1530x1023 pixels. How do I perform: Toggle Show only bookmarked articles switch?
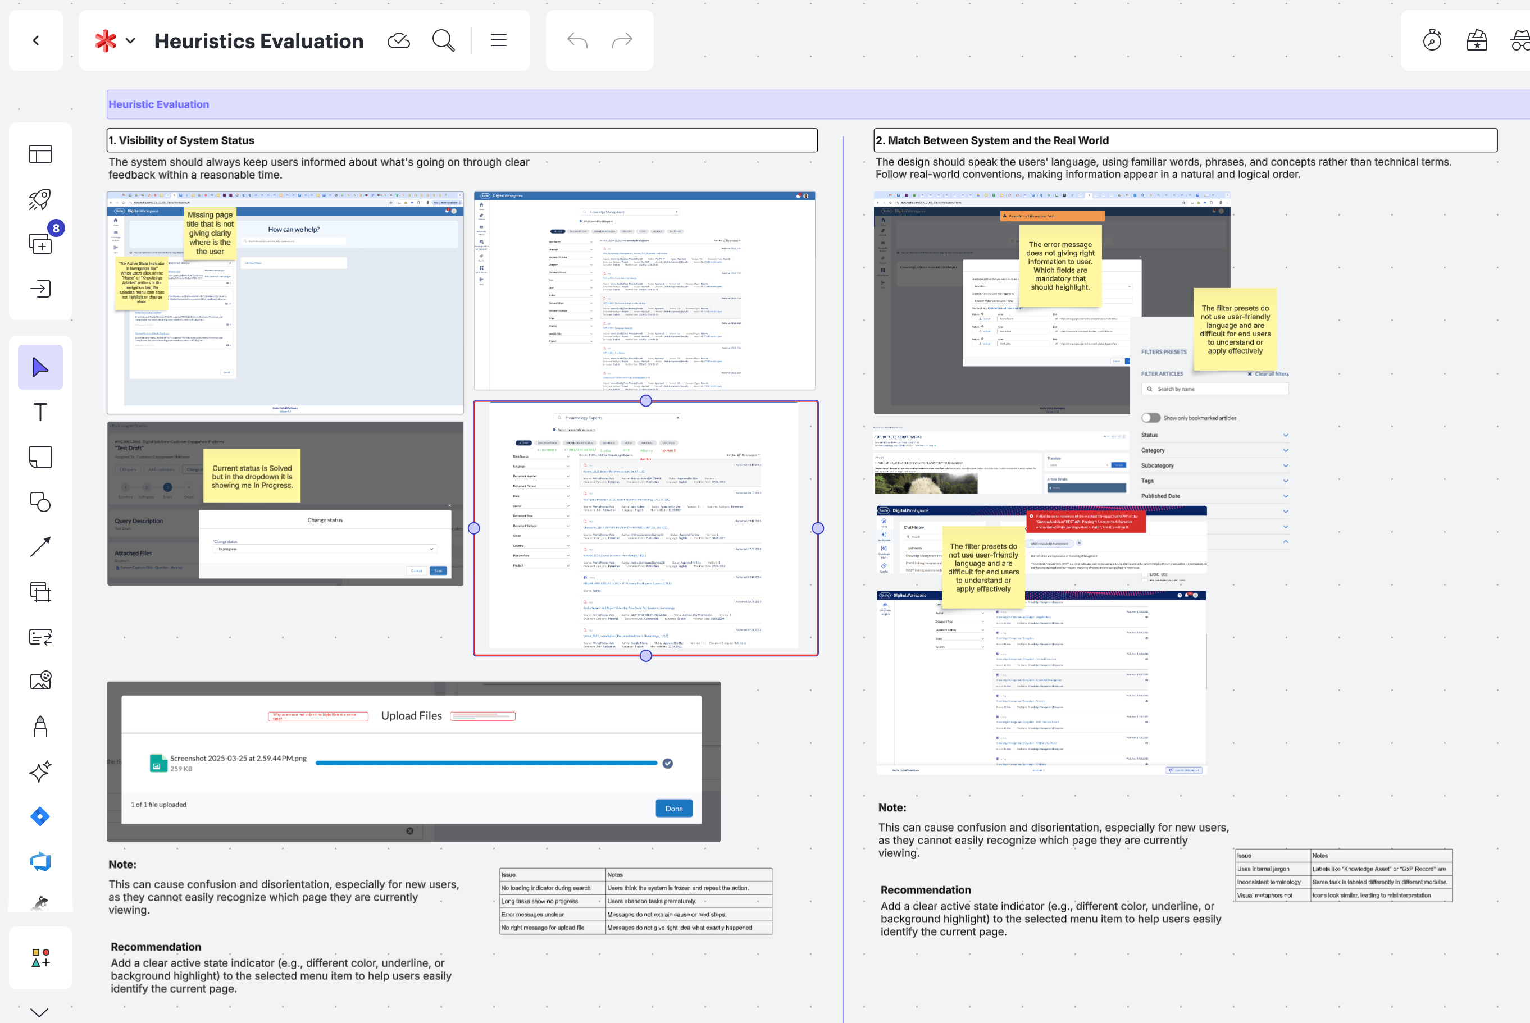(x=1150, y=418)
